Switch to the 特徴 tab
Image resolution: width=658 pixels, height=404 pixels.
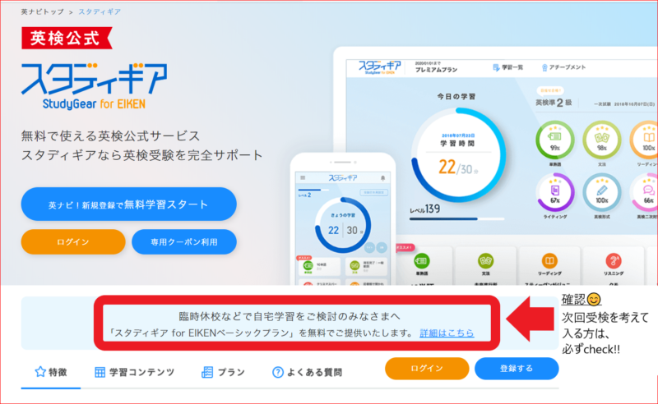pos(51,372)
